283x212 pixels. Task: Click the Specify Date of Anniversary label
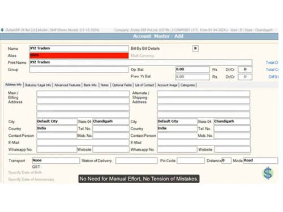click(x=31, y=179)
